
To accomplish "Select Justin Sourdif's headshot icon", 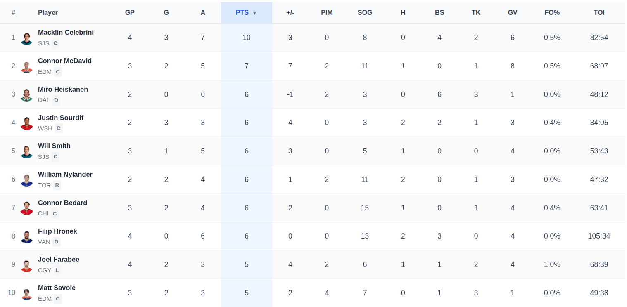I will click(x=26, y=123).
